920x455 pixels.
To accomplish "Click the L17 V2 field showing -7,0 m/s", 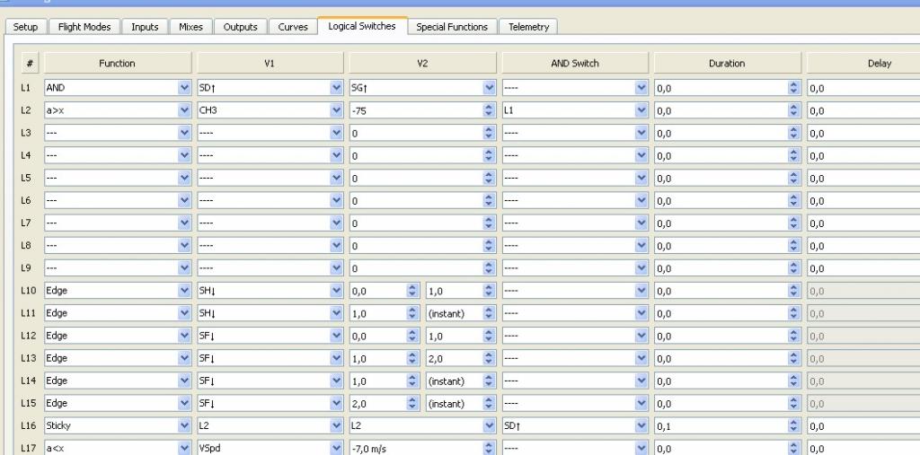I will pos(415,448).
